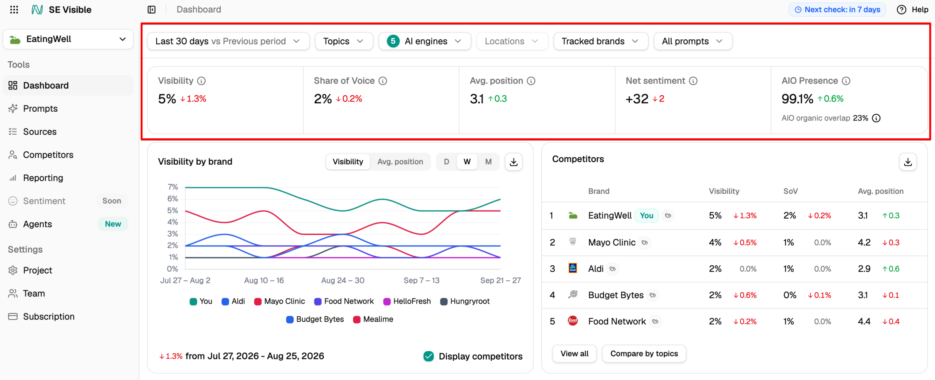The width and height of the screenshot is (935, 380).
Task: Open the apps grid menu icon
Action: click(14, 9)
